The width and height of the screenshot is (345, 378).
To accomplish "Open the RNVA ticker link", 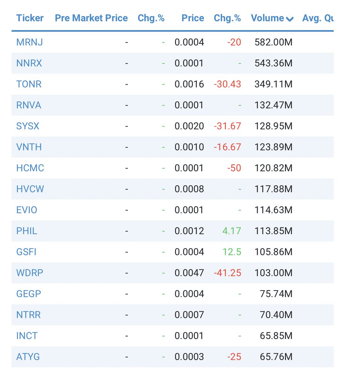I will (x=29, y=105).
